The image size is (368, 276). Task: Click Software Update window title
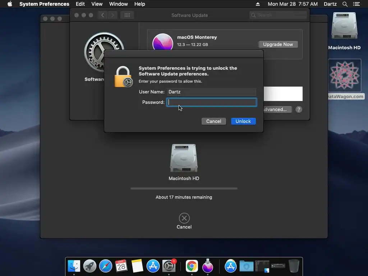190,15
